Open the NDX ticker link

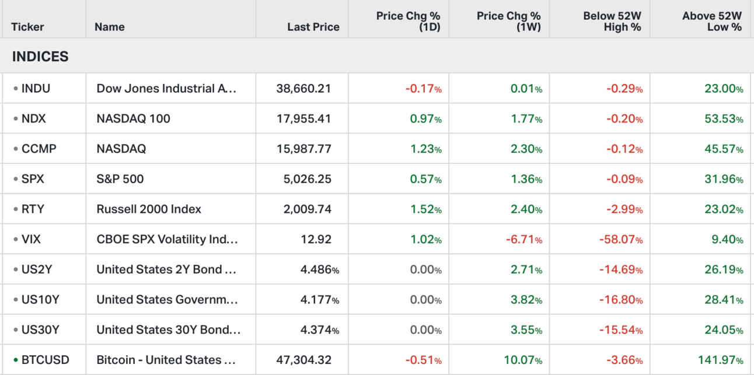pos(33,119)
